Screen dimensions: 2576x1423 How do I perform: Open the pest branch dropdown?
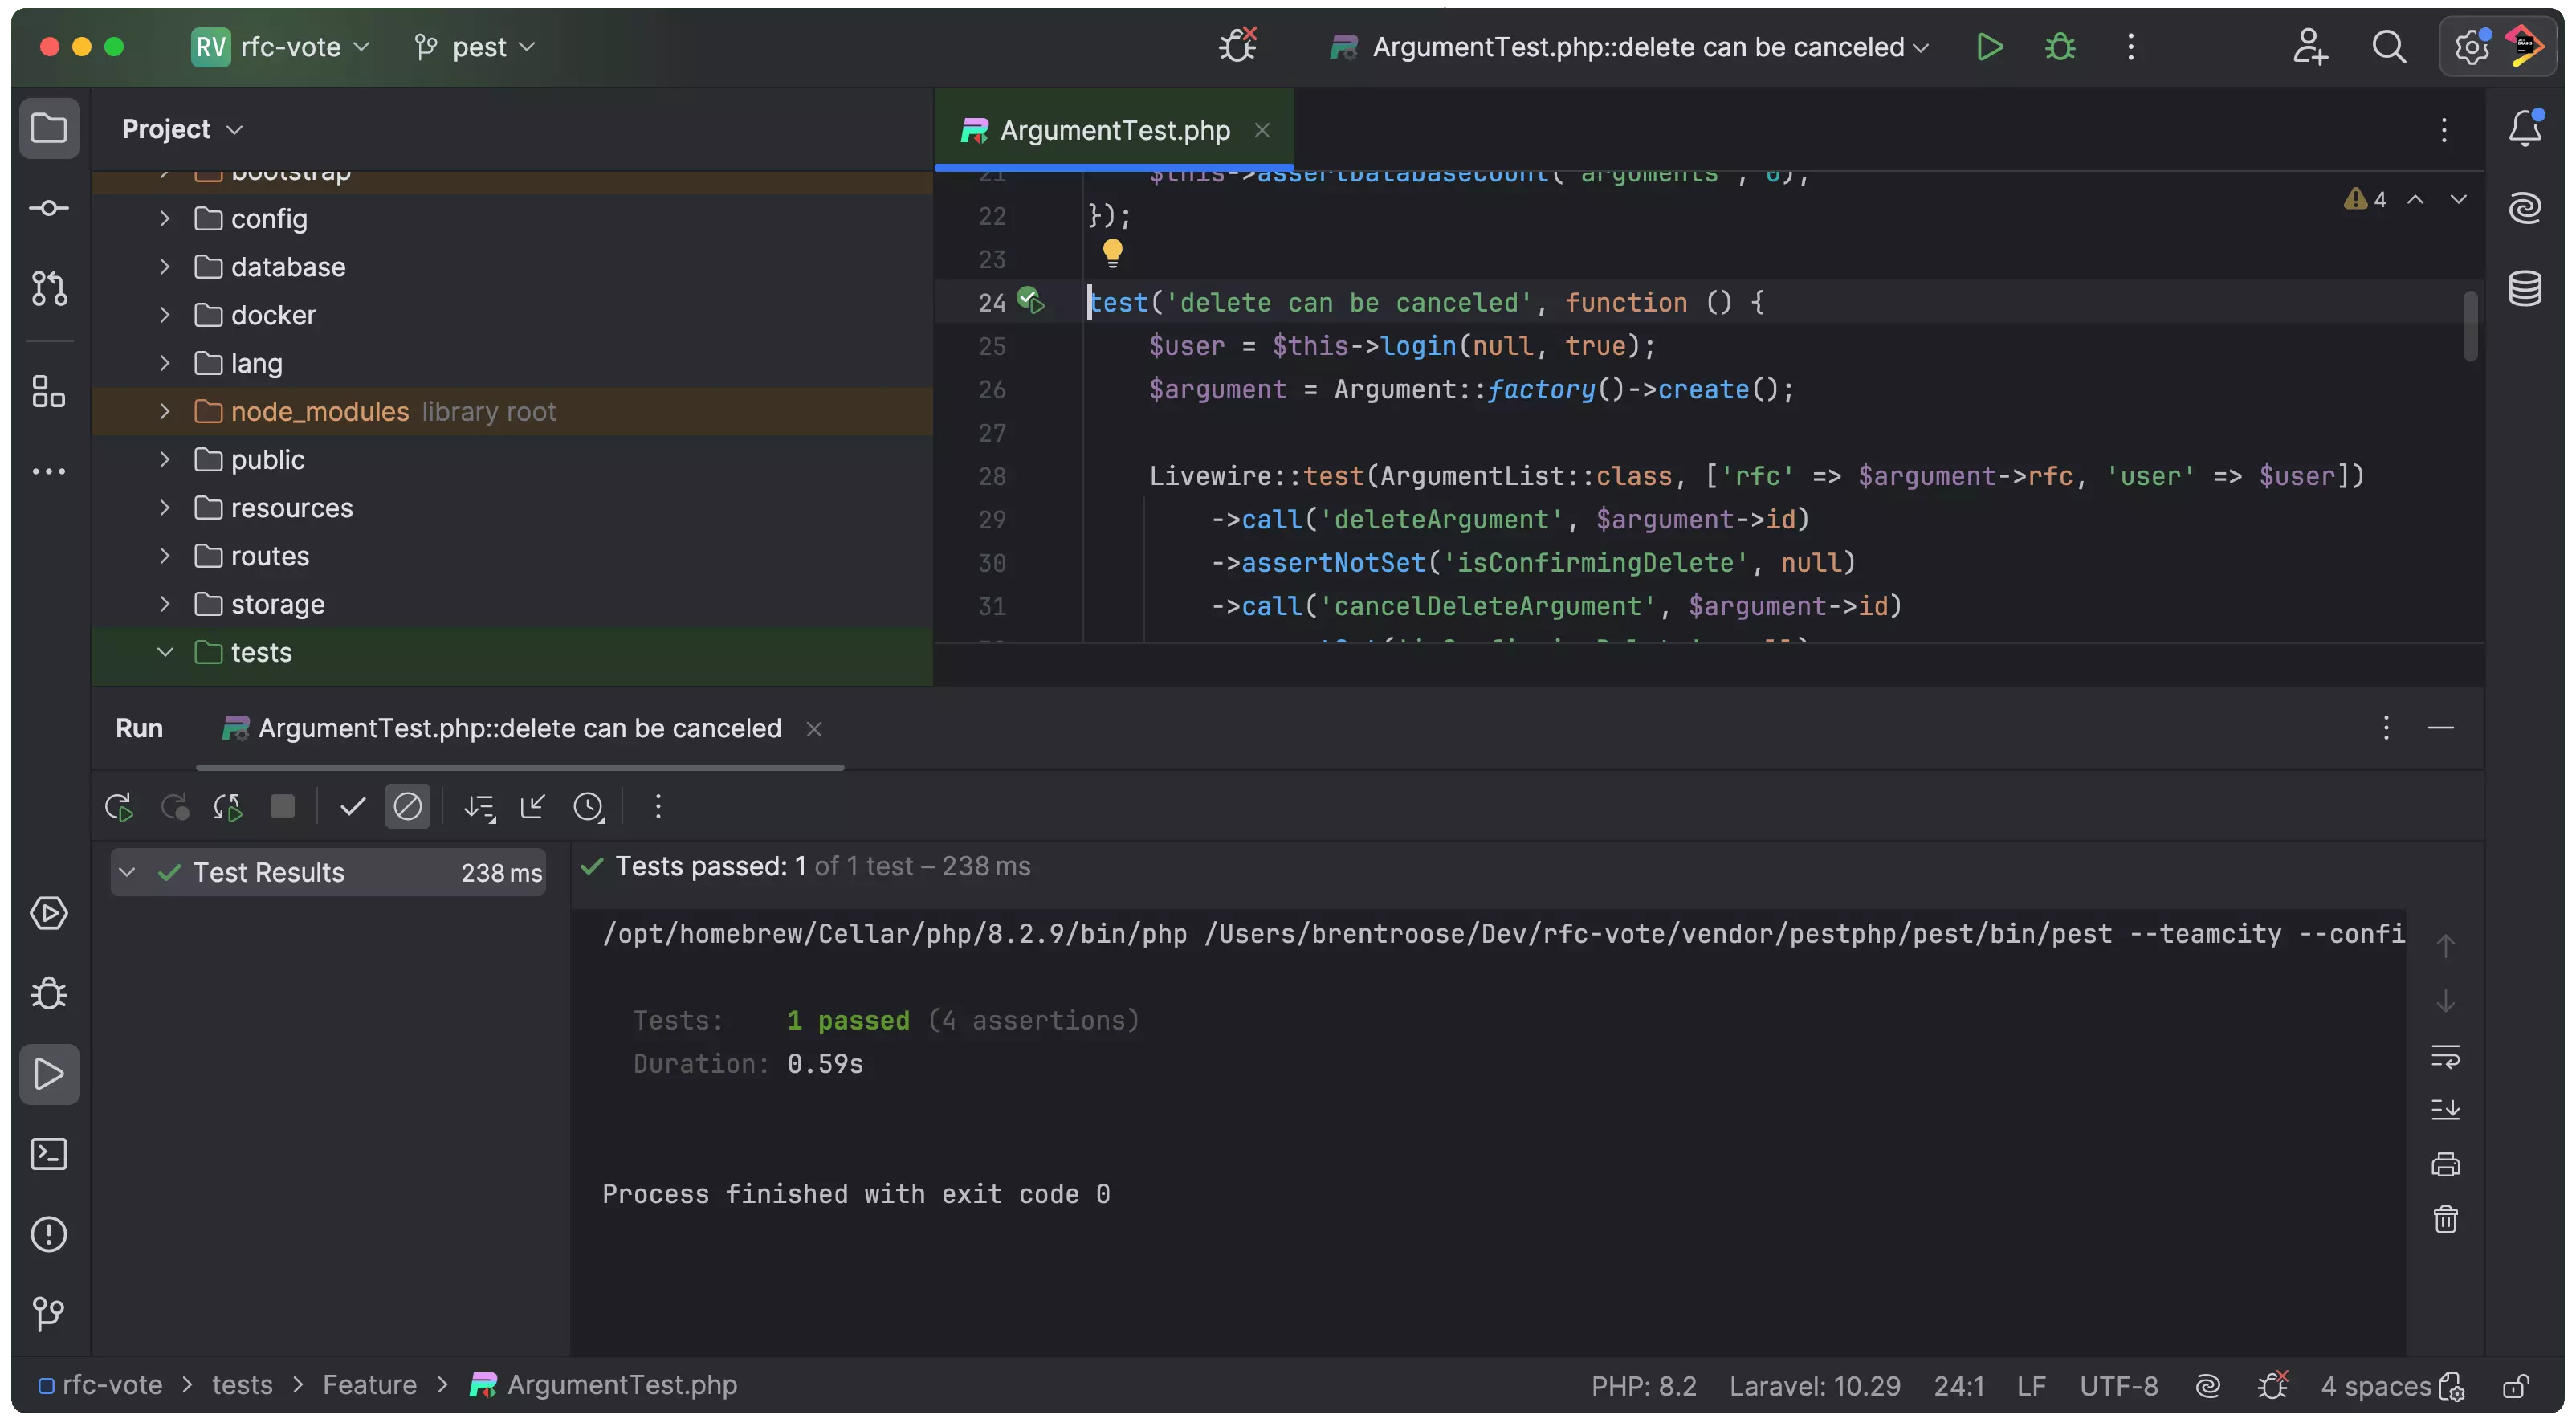click(x=477, y=47)
